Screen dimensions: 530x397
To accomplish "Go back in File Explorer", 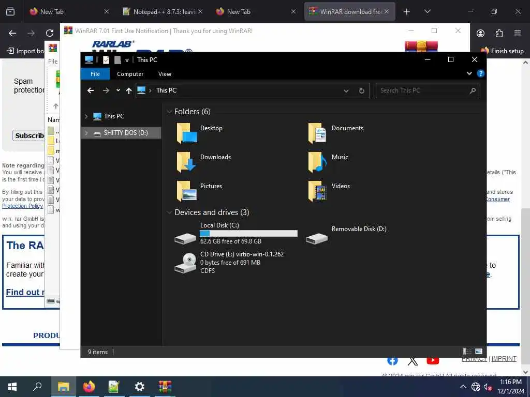I will tap(91, 90).
